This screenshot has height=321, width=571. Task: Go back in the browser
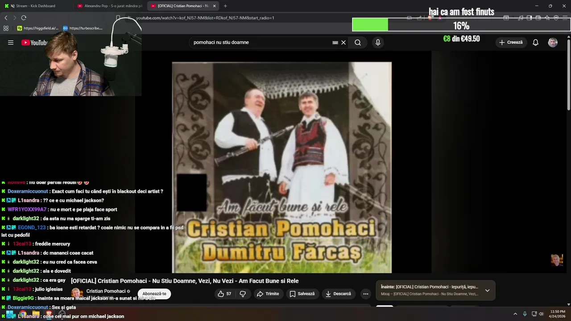click(6, 18)
